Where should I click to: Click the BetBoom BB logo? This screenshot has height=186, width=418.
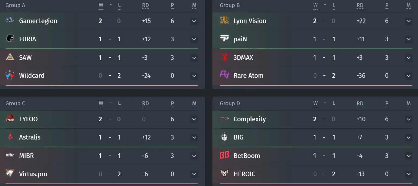224,155
